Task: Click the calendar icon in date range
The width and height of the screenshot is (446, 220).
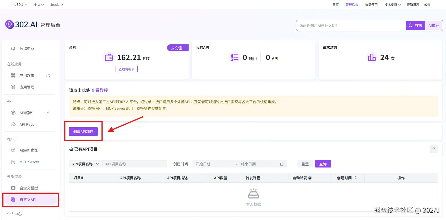Action: coord(282,164)
